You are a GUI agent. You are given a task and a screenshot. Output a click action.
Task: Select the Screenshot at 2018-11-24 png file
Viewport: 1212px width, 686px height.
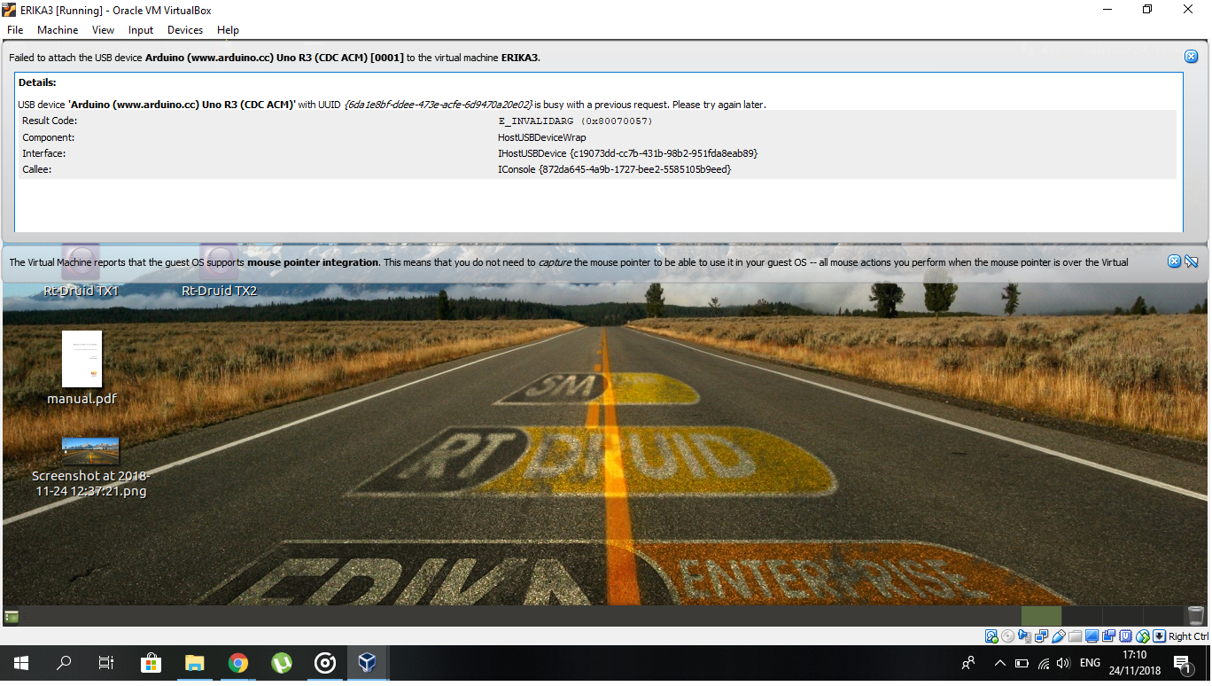tap(89, 467)
